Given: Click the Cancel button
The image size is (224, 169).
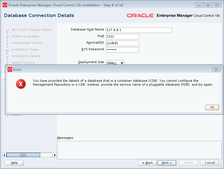Looking at the screenshot, I should 210,163.
